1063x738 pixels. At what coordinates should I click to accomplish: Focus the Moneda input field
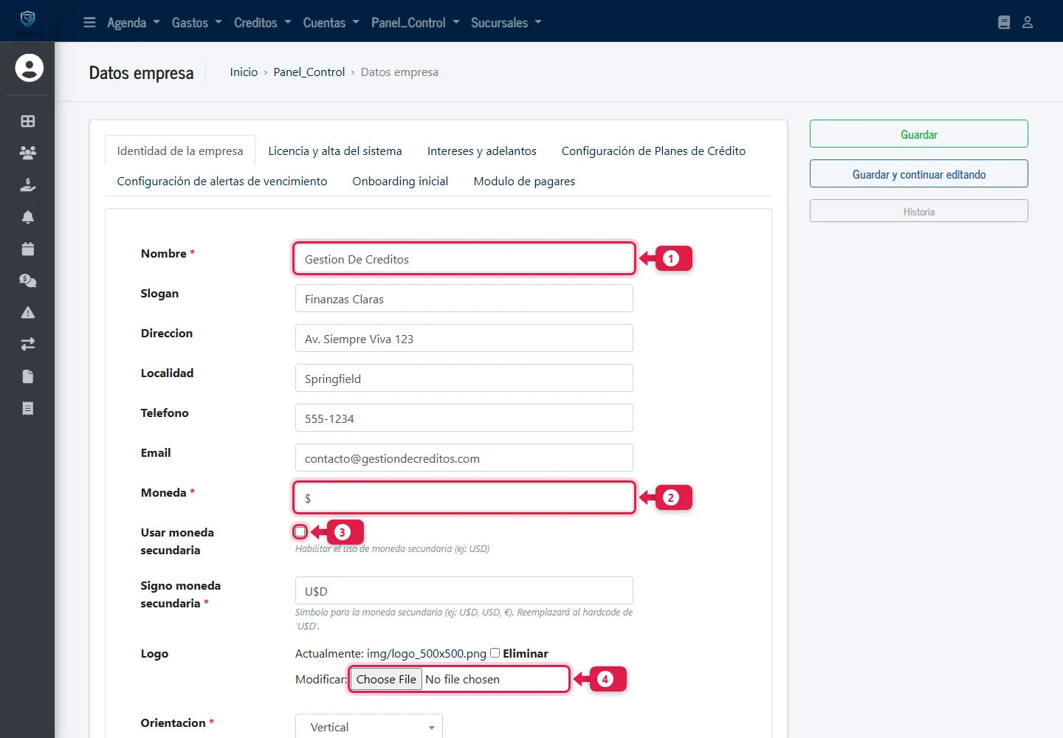point(464,498)
